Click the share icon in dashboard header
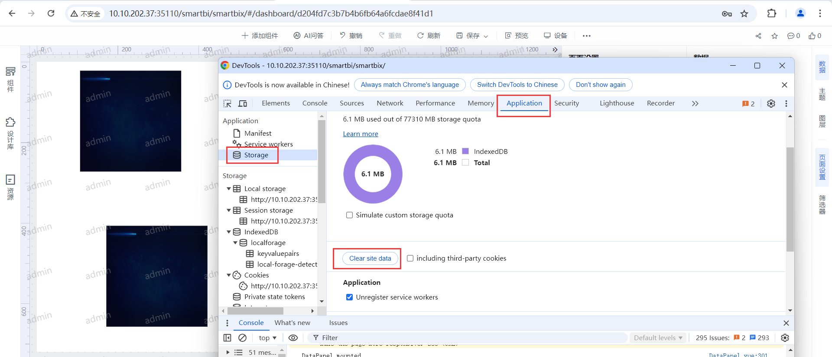 (x=758, y=36)
